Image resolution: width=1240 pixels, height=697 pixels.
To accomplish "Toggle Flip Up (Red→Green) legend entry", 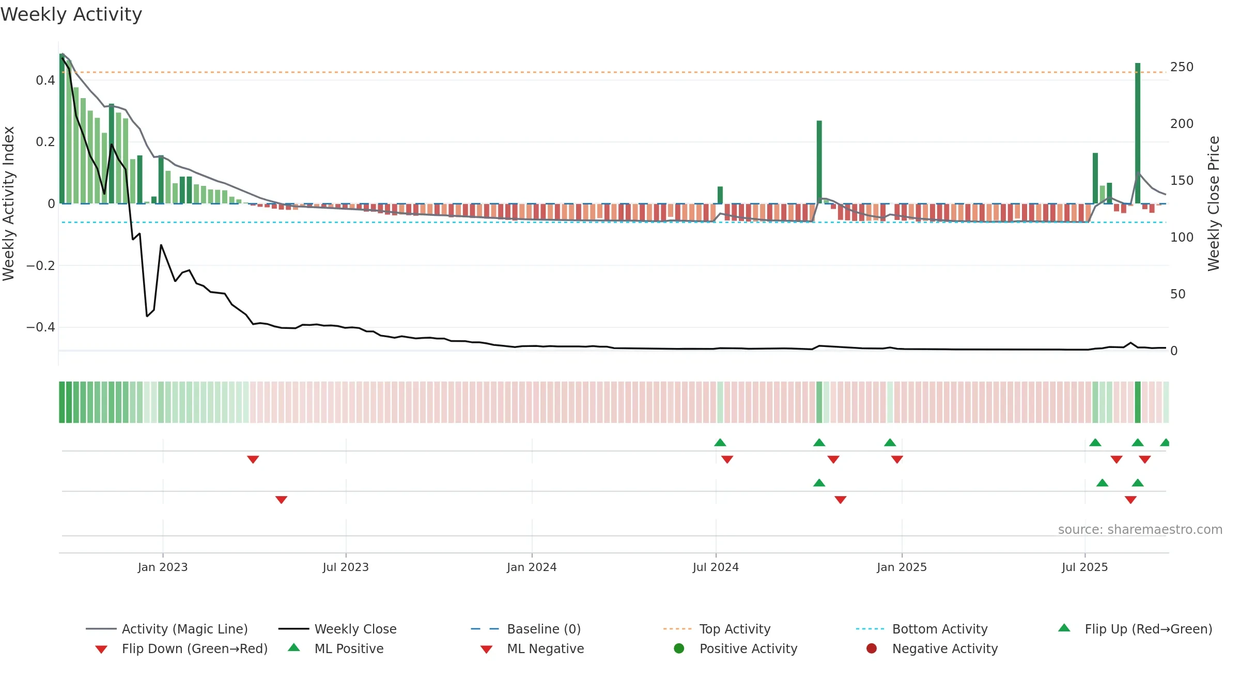I will point(1135,629).
